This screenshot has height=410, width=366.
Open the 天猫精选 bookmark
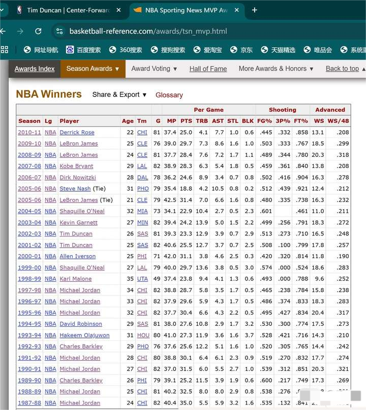pyautogui.click(x=278, y=50)
